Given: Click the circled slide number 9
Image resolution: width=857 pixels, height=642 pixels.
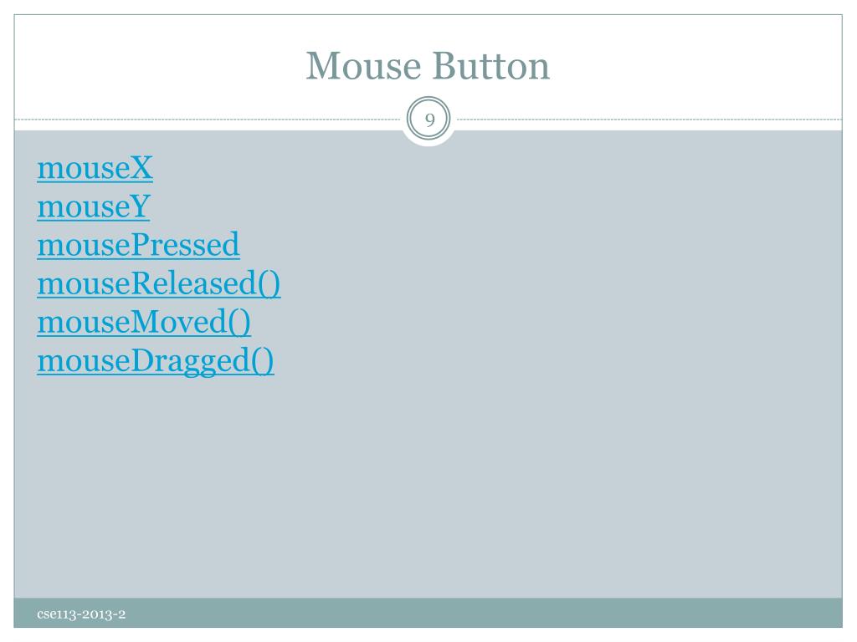Looking at the screenshot, I should (x=428, y=119).
